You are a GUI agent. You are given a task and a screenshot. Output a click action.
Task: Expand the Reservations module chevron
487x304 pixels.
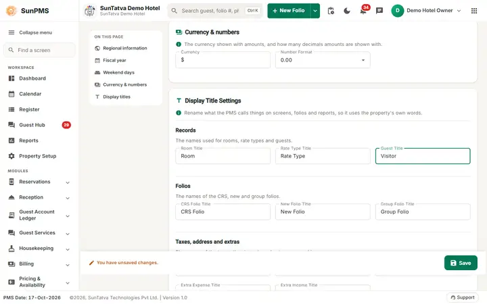pos(68,182)
